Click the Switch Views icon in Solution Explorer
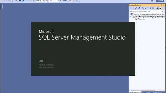Viewport: 166px width, 93px height. (139, 8)
